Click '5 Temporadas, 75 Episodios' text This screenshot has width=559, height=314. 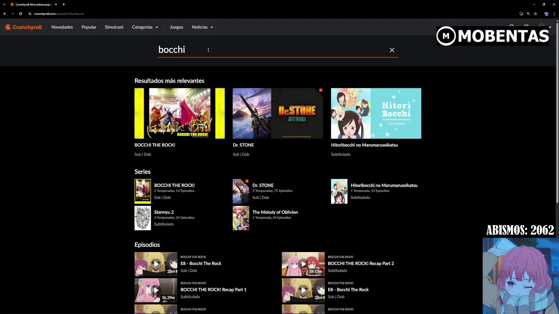[x=273, y=191]
